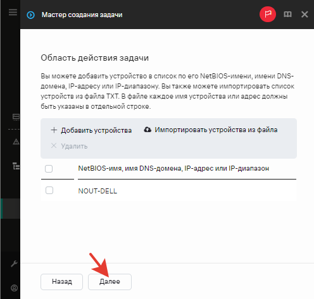The height and width of the screenshot is (299, 314).
Task: Open the device hierarchy tree sidebar icon
Action: [16, 166]
